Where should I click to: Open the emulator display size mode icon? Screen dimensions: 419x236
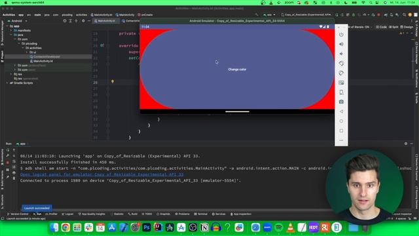coord(341,83)
